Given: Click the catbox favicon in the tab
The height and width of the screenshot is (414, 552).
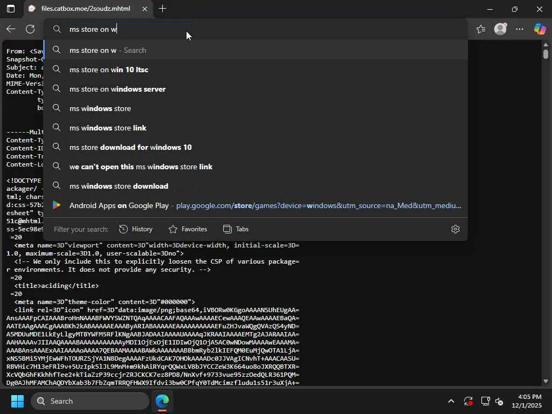Looking at the screenshot, I should coord(32,9).
